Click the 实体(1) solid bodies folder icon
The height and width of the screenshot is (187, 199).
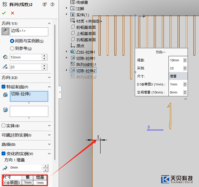[73, 15]
